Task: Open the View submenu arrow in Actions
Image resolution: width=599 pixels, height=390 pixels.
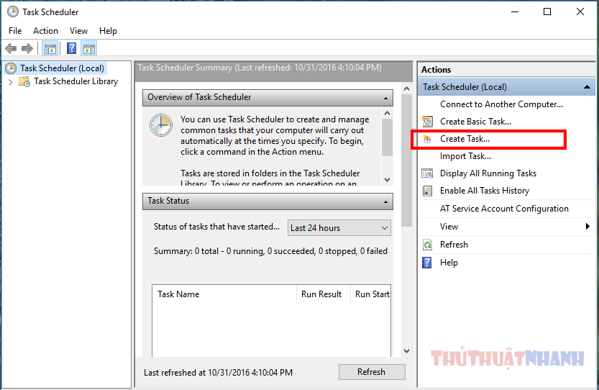Action: (587, 227)
